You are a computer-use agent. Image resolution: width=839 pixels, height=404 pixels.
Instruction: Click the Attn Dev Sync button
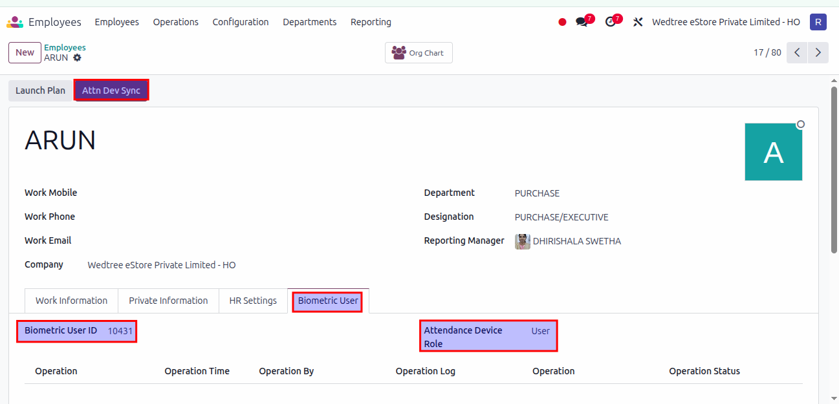click(111, 90)
